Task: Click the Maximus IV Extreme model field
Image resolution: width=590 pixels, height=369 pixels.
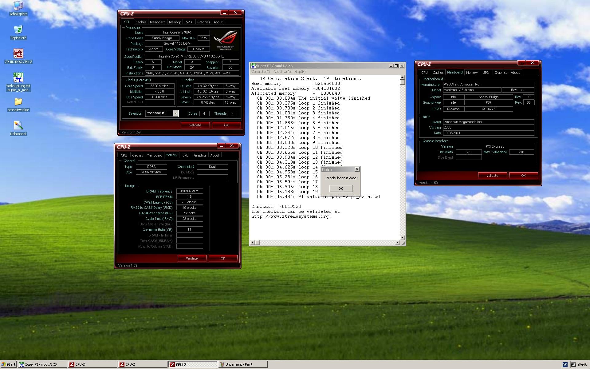Action: (472, 90)
